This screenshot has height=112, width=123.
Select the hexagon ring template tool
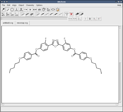12,10
